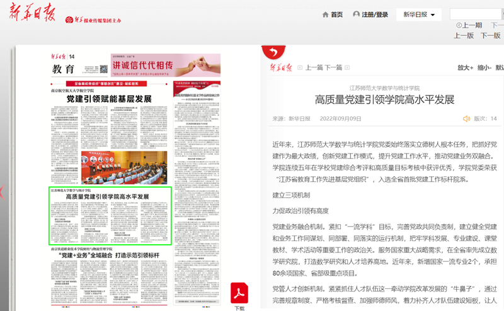The image size is (504, 311).
Task: Click the home icon beside 首页
Action: tap(325, 14)
